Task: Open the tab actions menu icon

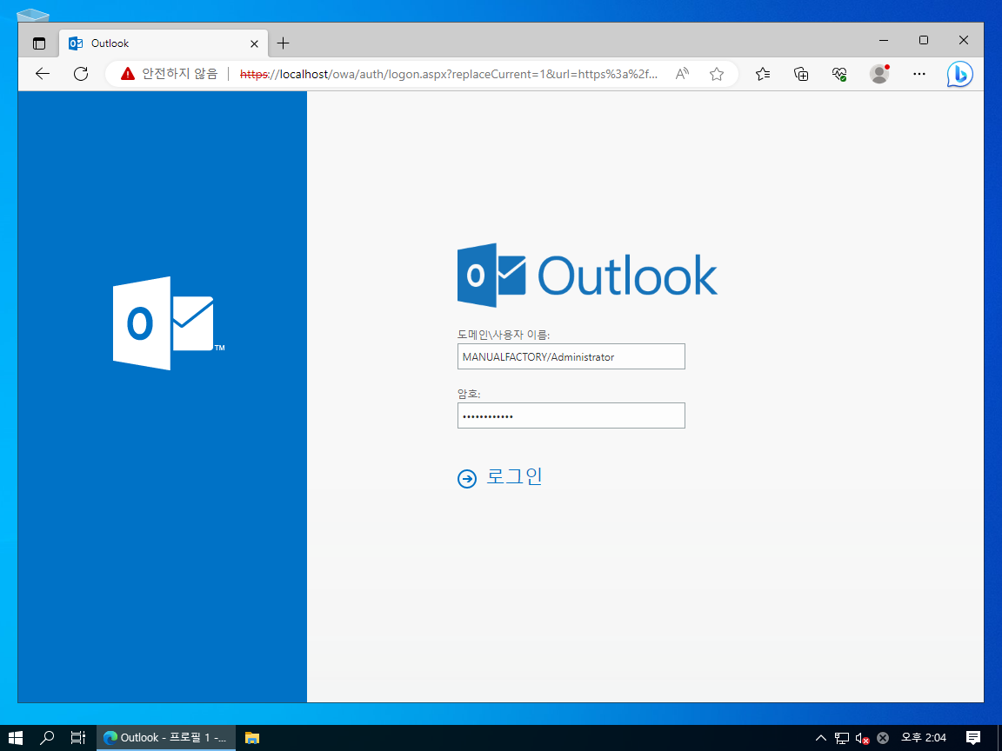Action: [x=39, y=43]
